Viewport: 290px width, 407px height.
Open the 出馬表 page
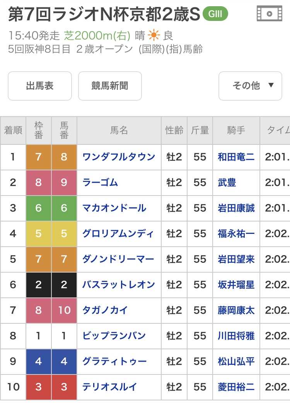click(40, 86)
